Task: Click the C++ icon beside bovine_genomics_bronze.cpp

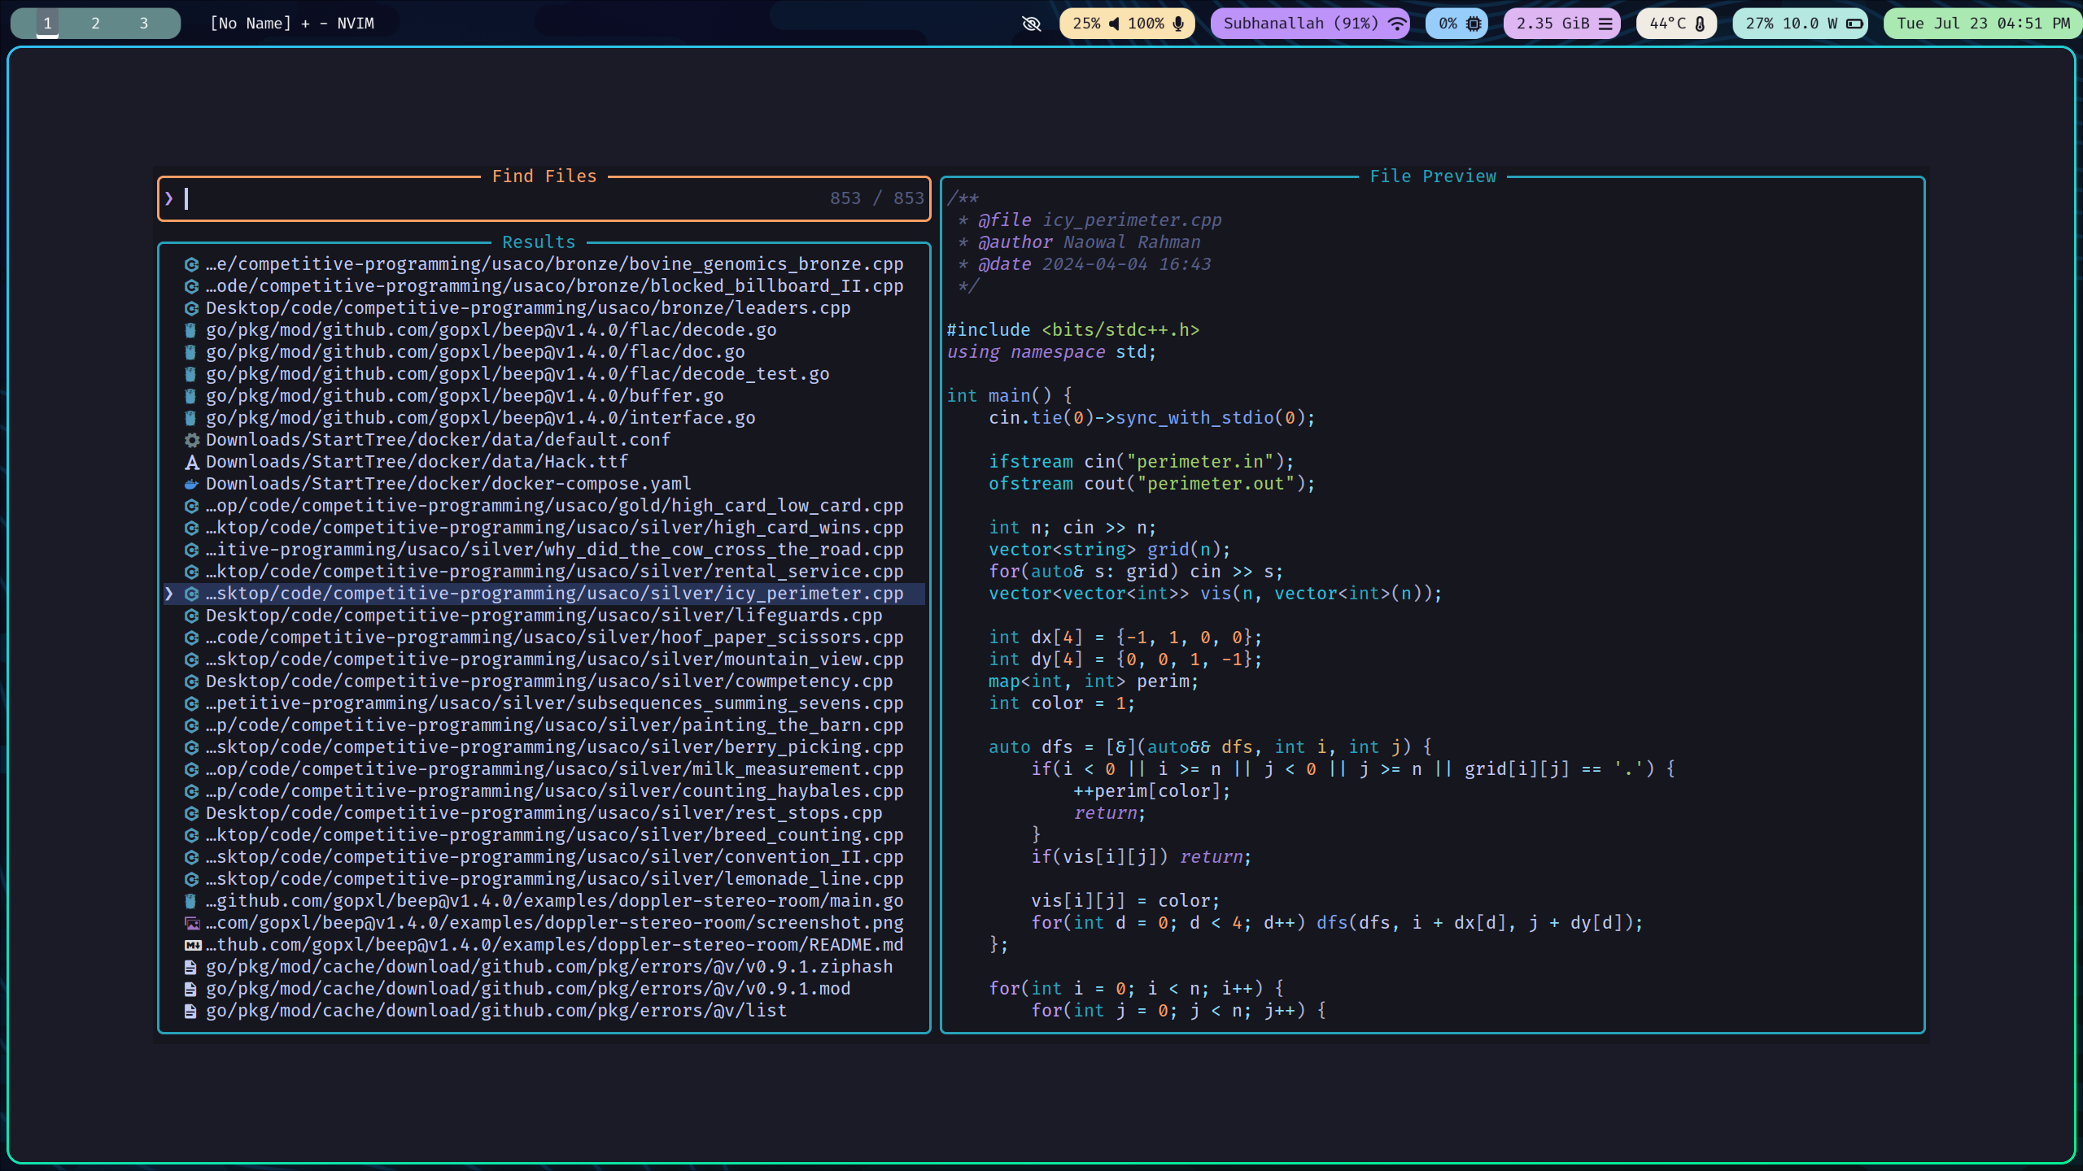Action: [x=191, y=264]
